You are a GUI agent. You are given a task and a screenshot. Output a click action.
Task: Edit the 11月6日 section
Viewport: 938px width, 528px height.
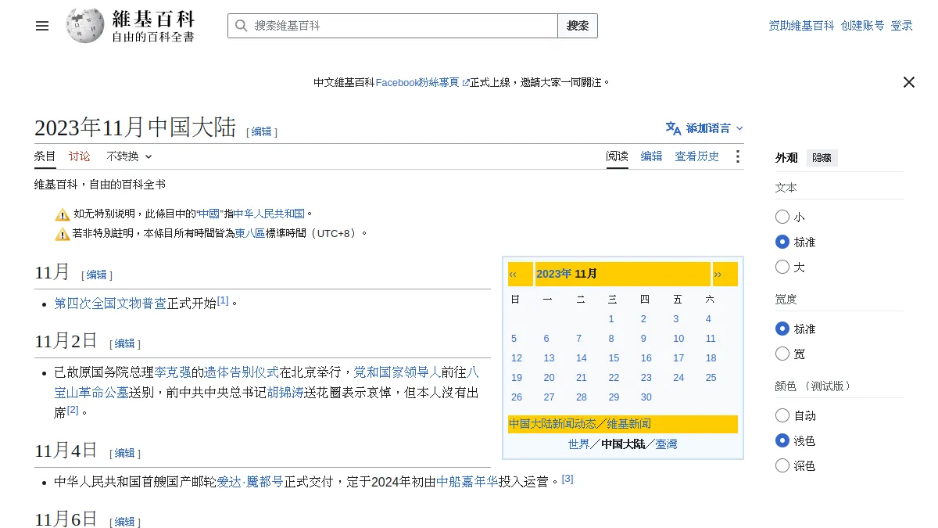pos(125,523)
